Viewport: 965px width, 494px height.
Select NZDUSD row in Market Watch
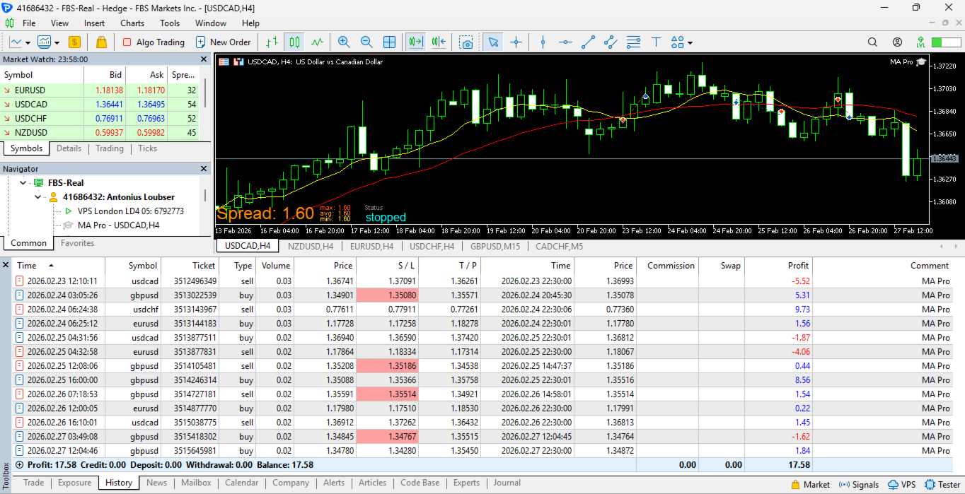100,133
